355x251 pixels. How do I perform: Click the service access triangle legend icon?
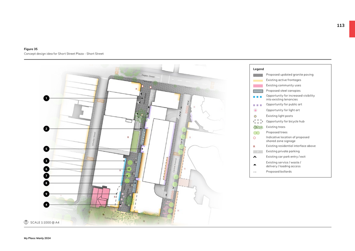click(x=255, y=164)
